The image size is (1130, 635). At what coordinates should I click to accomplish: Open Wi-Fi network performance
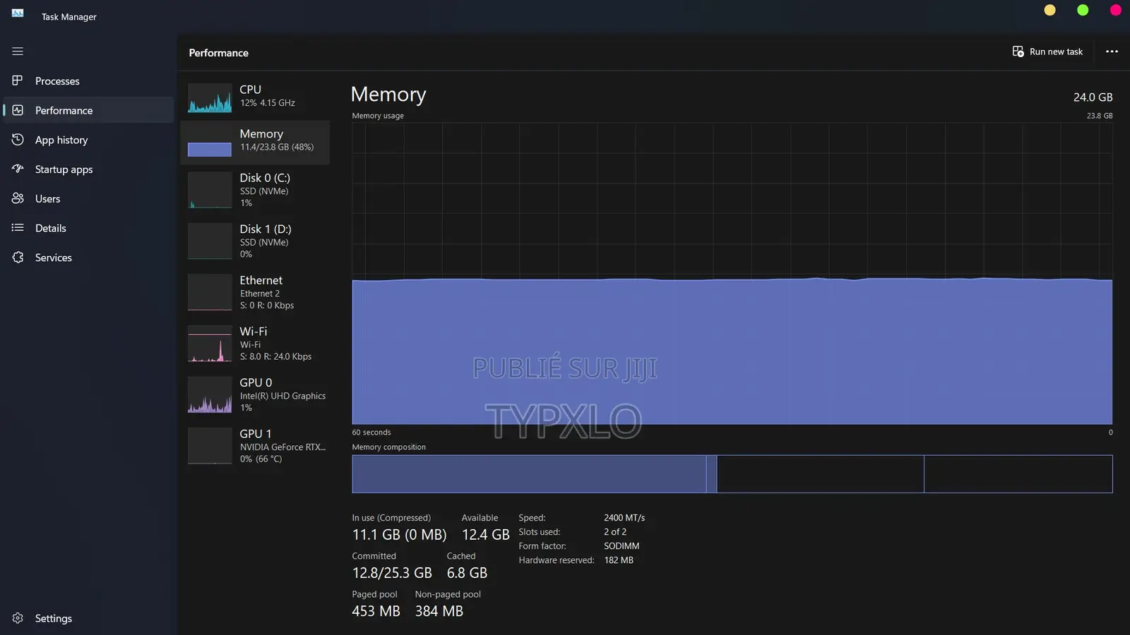255,344
